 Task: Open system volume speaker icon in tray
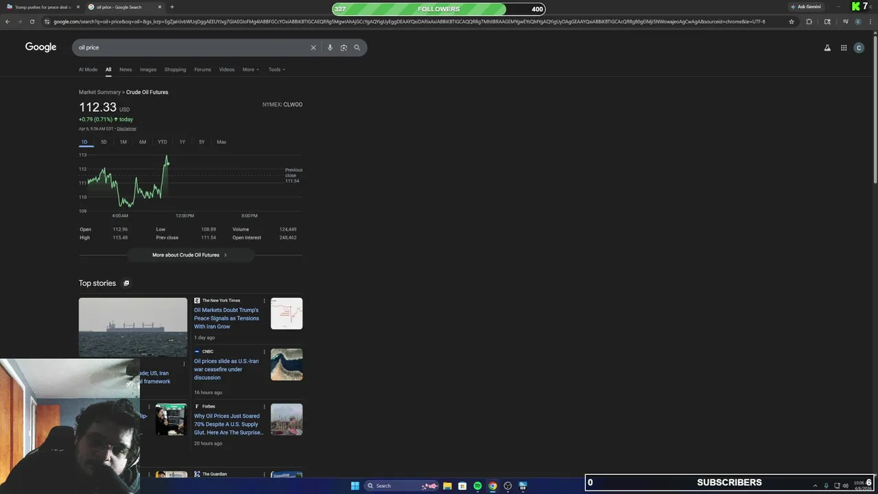(x=846, y=486)
